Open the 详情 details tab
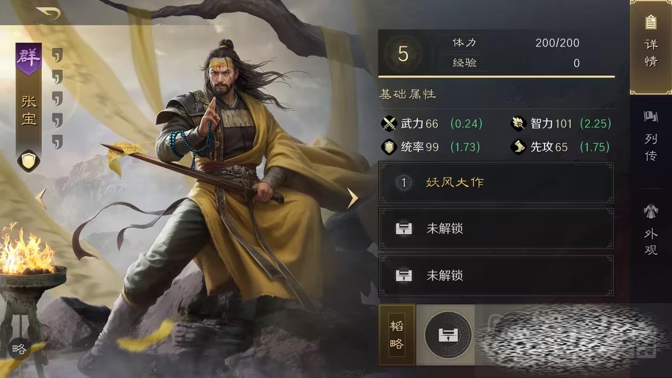Image resolution: width=672 pixels, height=378 pixels. (651, 48)
